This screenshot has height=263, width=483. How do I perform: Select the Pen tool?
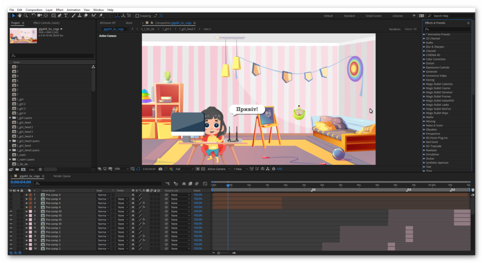[59, 16]
